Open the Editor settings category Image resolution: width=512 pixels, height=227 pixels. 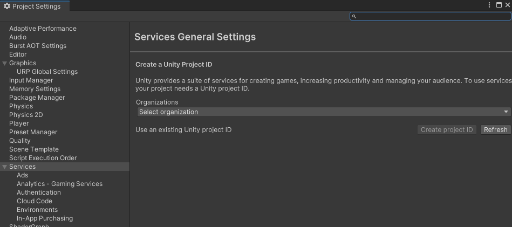[18, 54]
